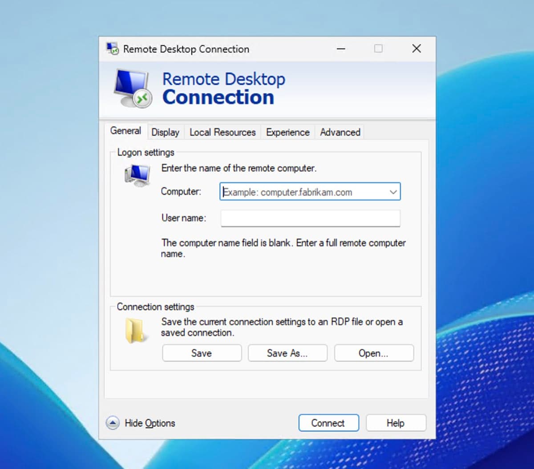The width and height of the screenshot is (534, 469).
Task: Switch to the Advanced tab
Action: click(x=339, y=132)
